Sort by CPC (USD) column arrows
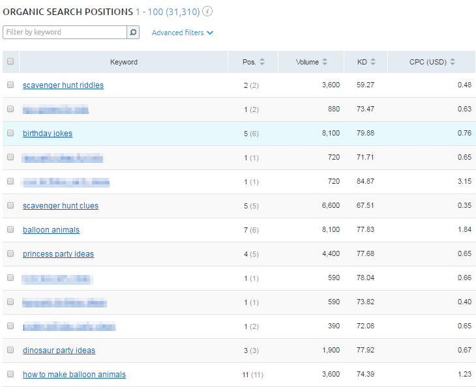The image size is (476, 387). tap(453, 62)
